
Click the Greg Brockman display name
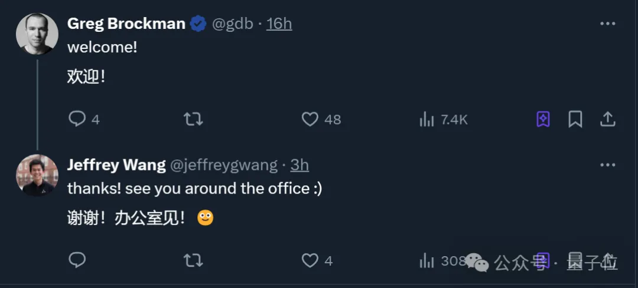pyautogui.click(x=126, y=24)
